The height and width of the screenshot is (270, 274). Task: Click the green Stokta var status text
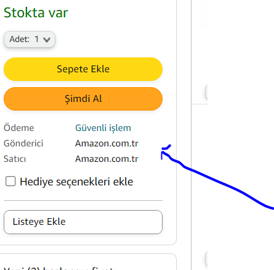click(x=36, y=12)
